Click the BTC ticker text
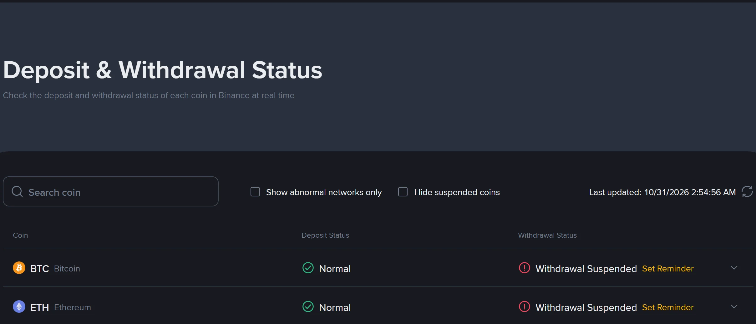This screenshot has width=756, height=324. coord(40,269)
